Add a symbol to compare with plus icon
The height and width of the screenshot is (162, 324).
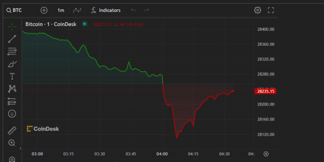(44, 10)
